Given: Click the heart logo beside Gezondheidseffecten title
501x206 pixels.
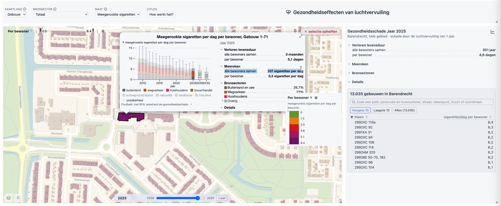Looking at the screenshot, I should click(x=288, y=12).
